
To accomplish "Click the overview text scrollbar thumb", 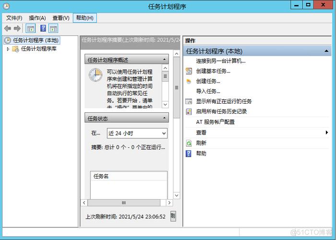I will [x=165, y=76].
